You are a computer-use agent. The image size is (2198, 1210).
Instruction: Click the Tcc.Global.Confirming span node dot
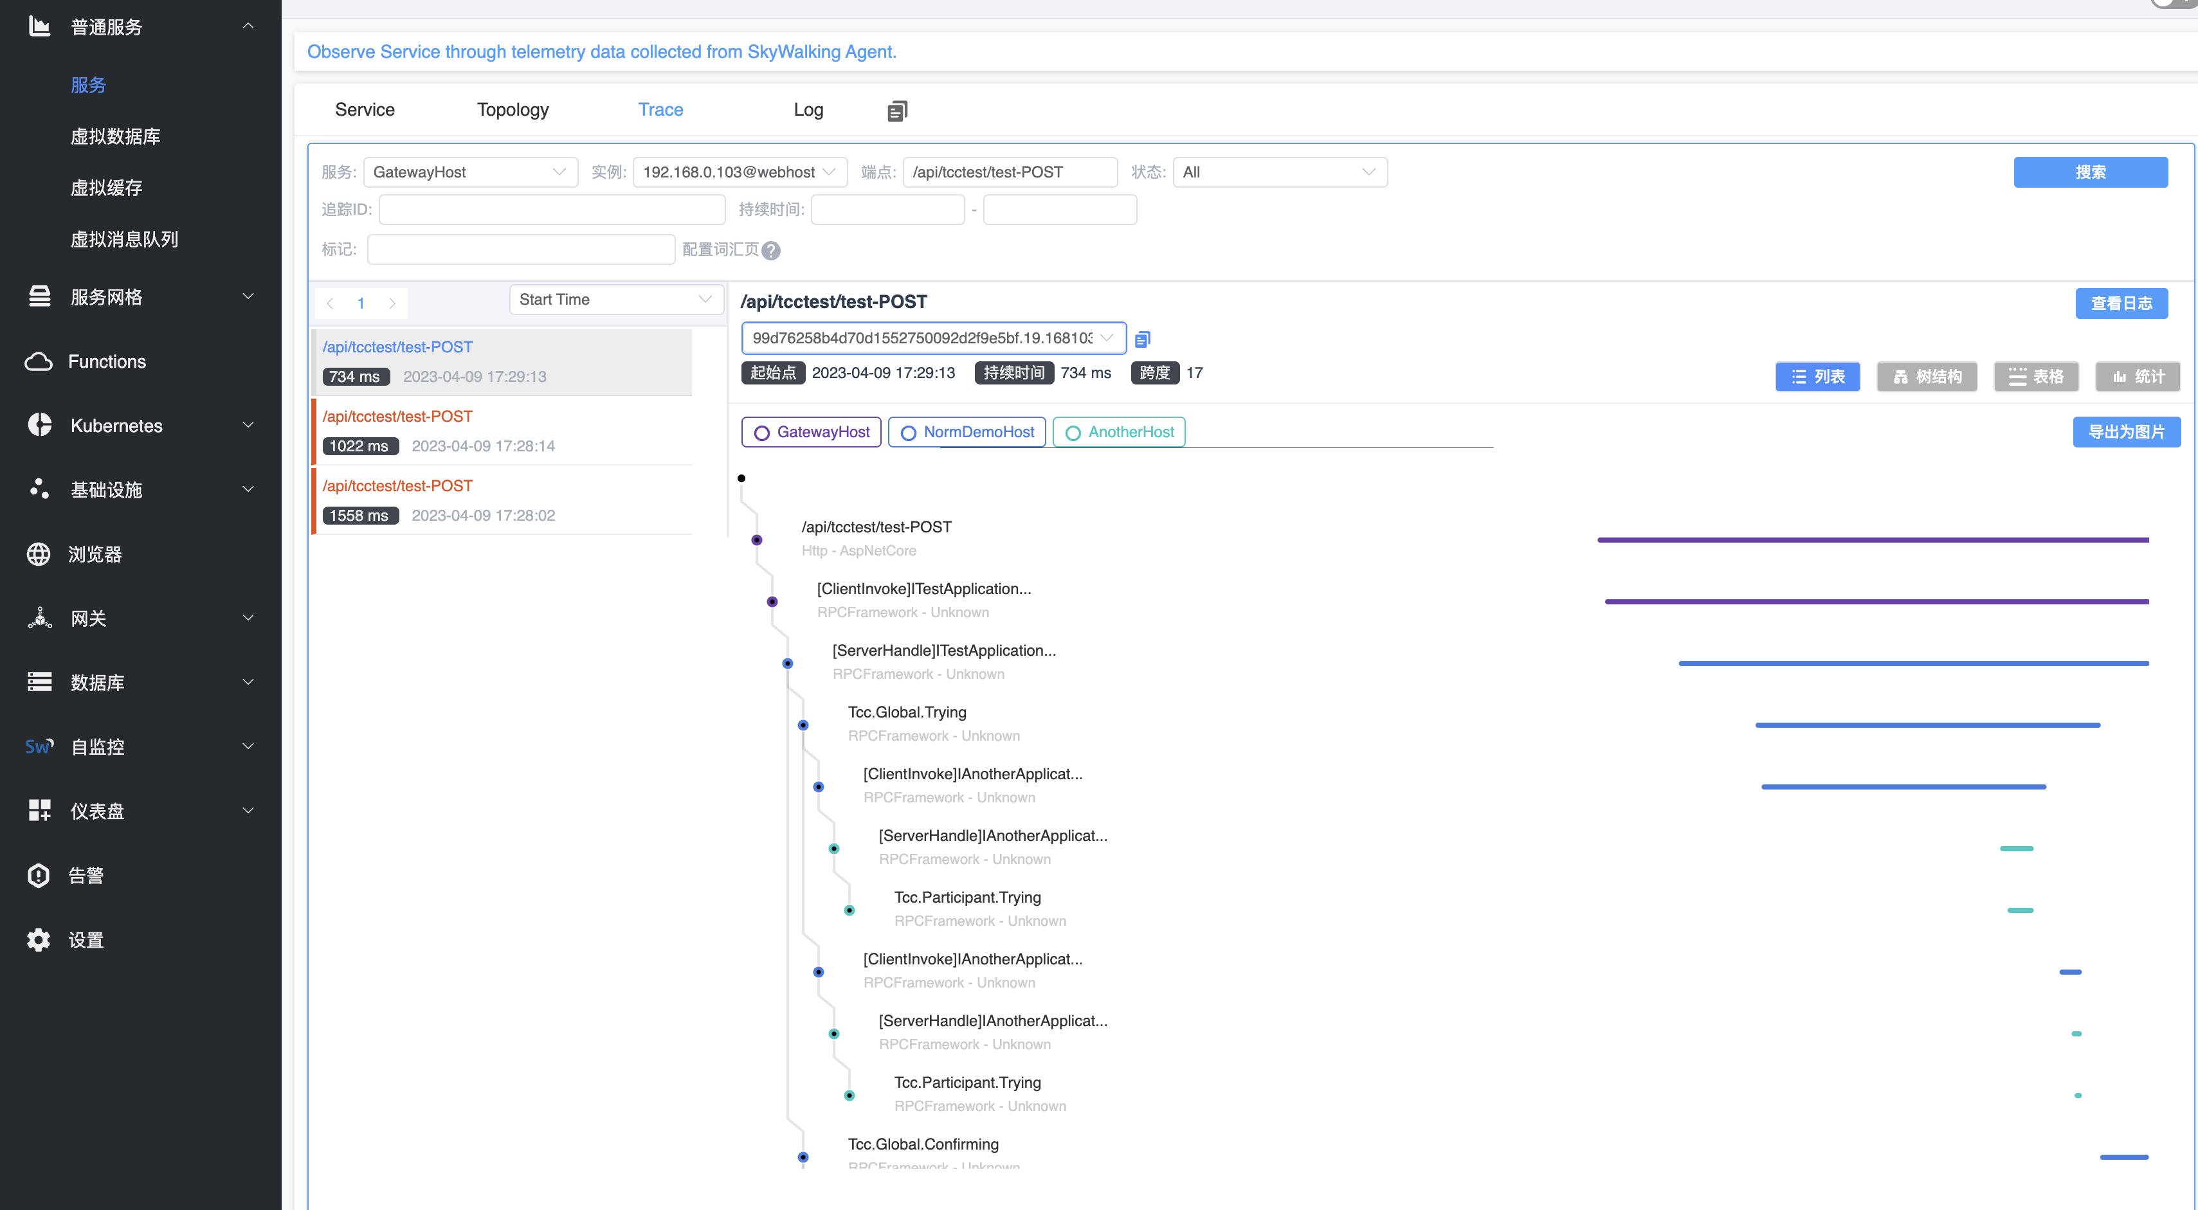click(803, 1157)
